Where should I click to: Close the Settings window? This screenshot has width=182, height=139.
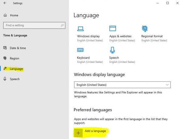tap(180, 3)
